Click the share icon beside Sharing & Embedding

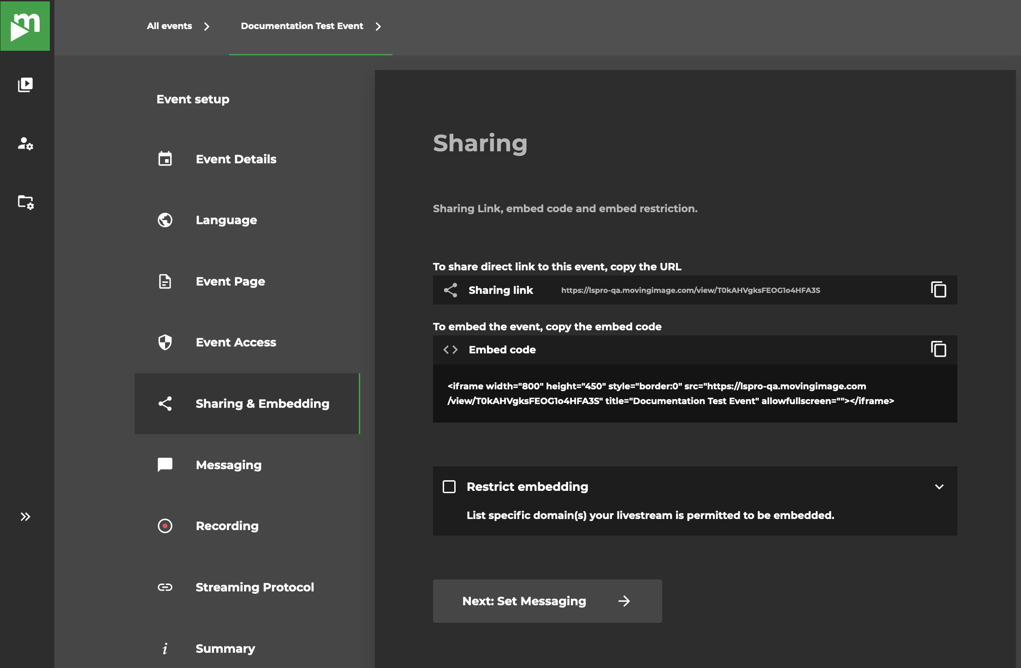click(x=165, y=404)
